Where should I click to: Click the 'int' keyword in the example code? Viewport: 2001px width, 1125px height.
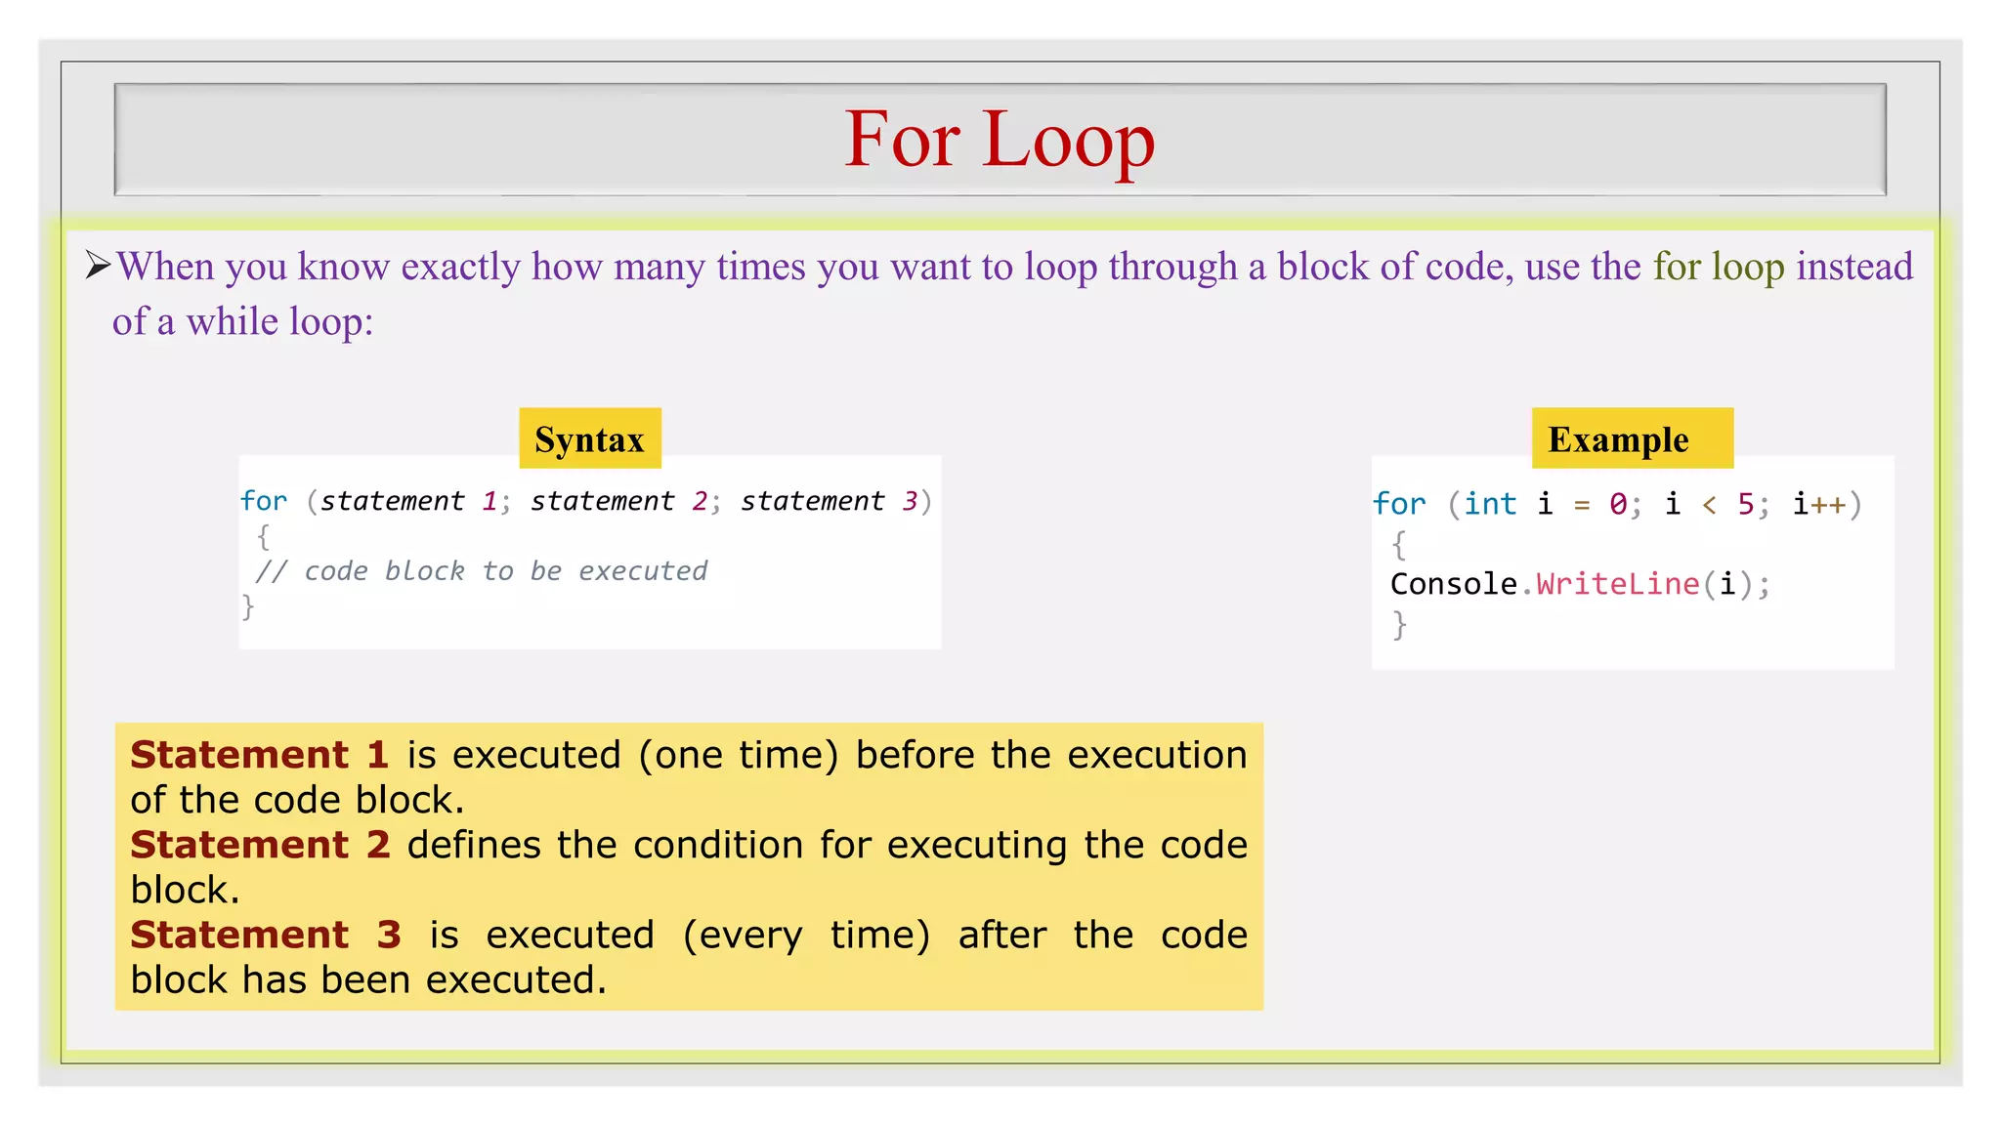coord(1490,504)
